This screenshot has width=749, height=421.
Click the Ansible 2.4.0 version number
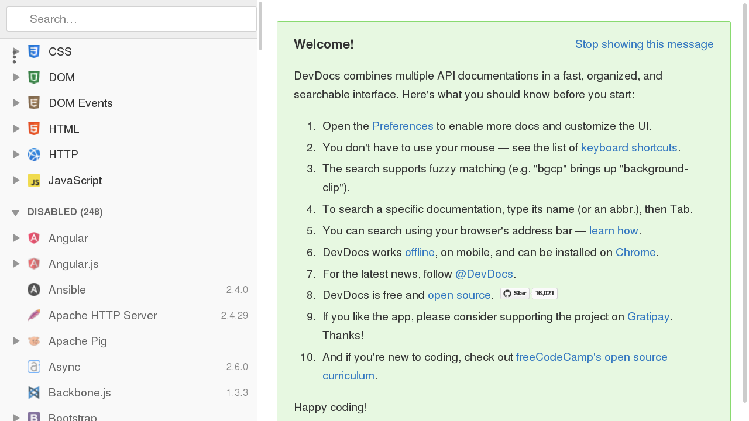[x=237, y=289]
